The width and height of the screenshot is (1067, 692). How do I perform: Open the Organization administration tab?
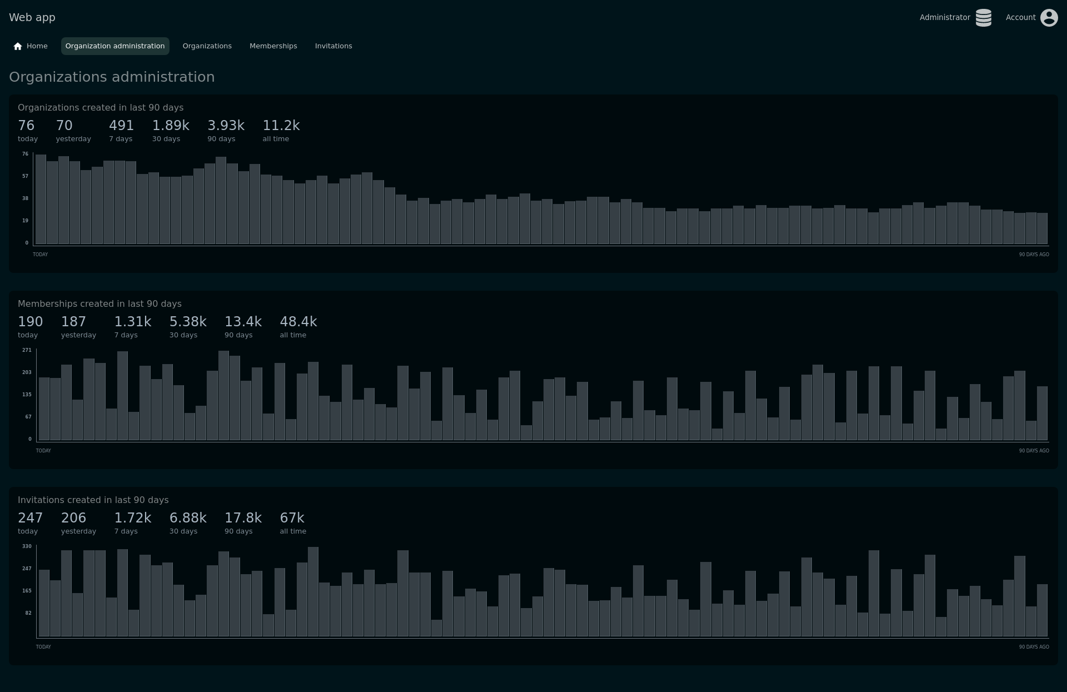(115, 46)
